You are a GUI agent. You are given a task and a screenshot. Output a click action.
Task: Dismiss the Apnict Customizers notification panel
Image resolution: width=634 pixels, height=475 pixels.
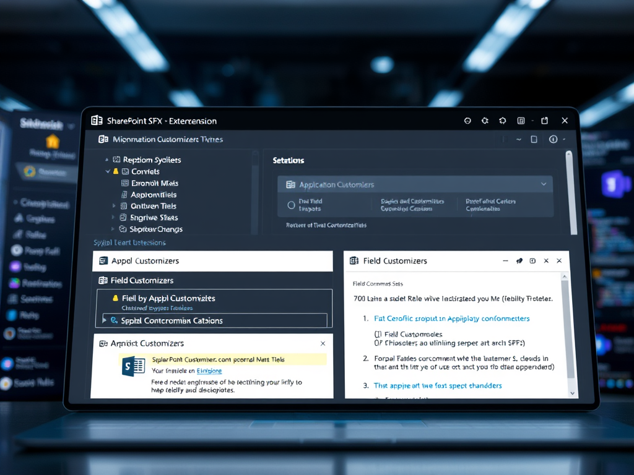pos(323,343)
